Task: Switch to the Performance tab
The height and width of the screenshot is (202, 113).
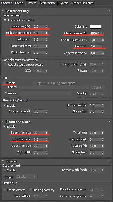Action: click(48, 3)
